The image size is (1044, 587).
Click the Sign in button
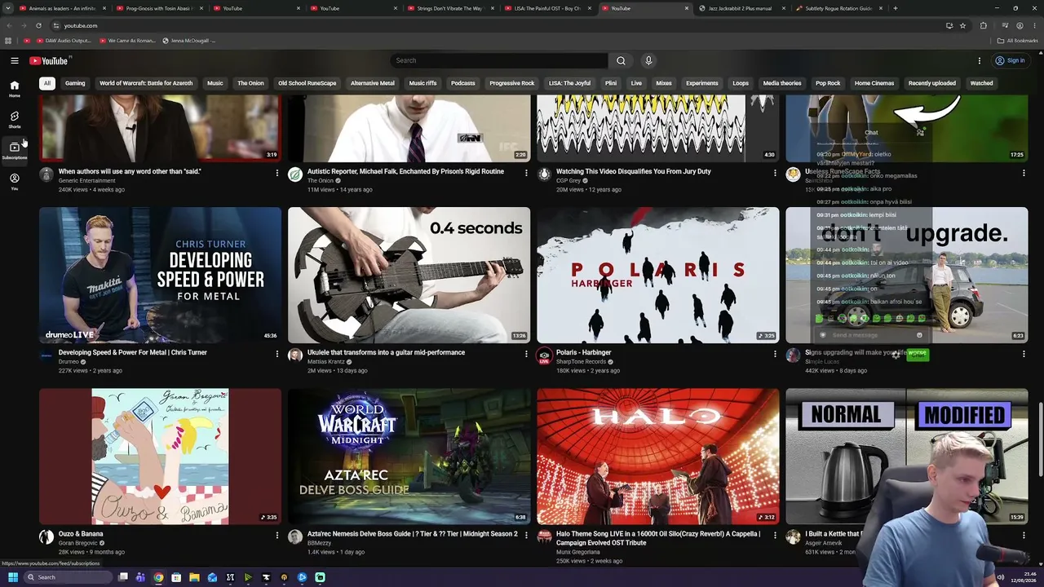(x=1010, y=60)
